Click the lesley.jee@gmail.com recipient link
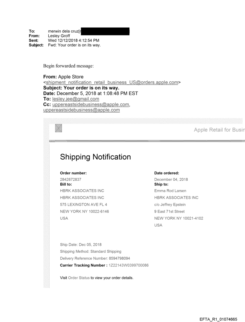Image resolution: width=245 pixels, height=322 pixels. (76, 99)
